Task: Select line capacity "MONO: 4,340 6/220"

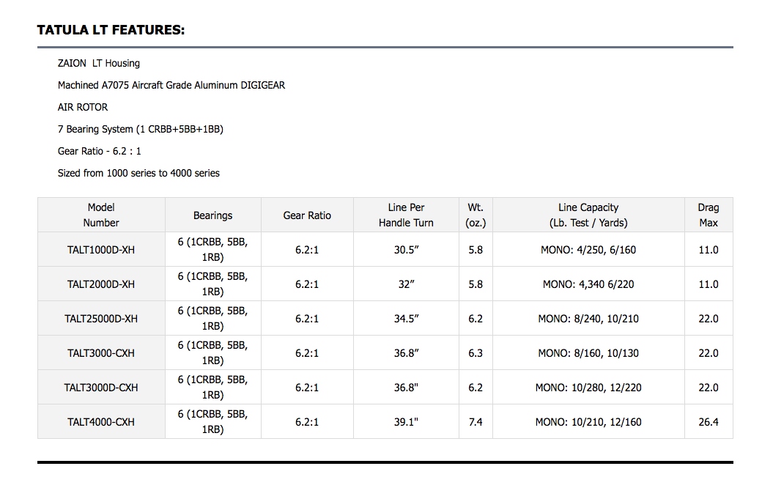Action: (588, 284)
